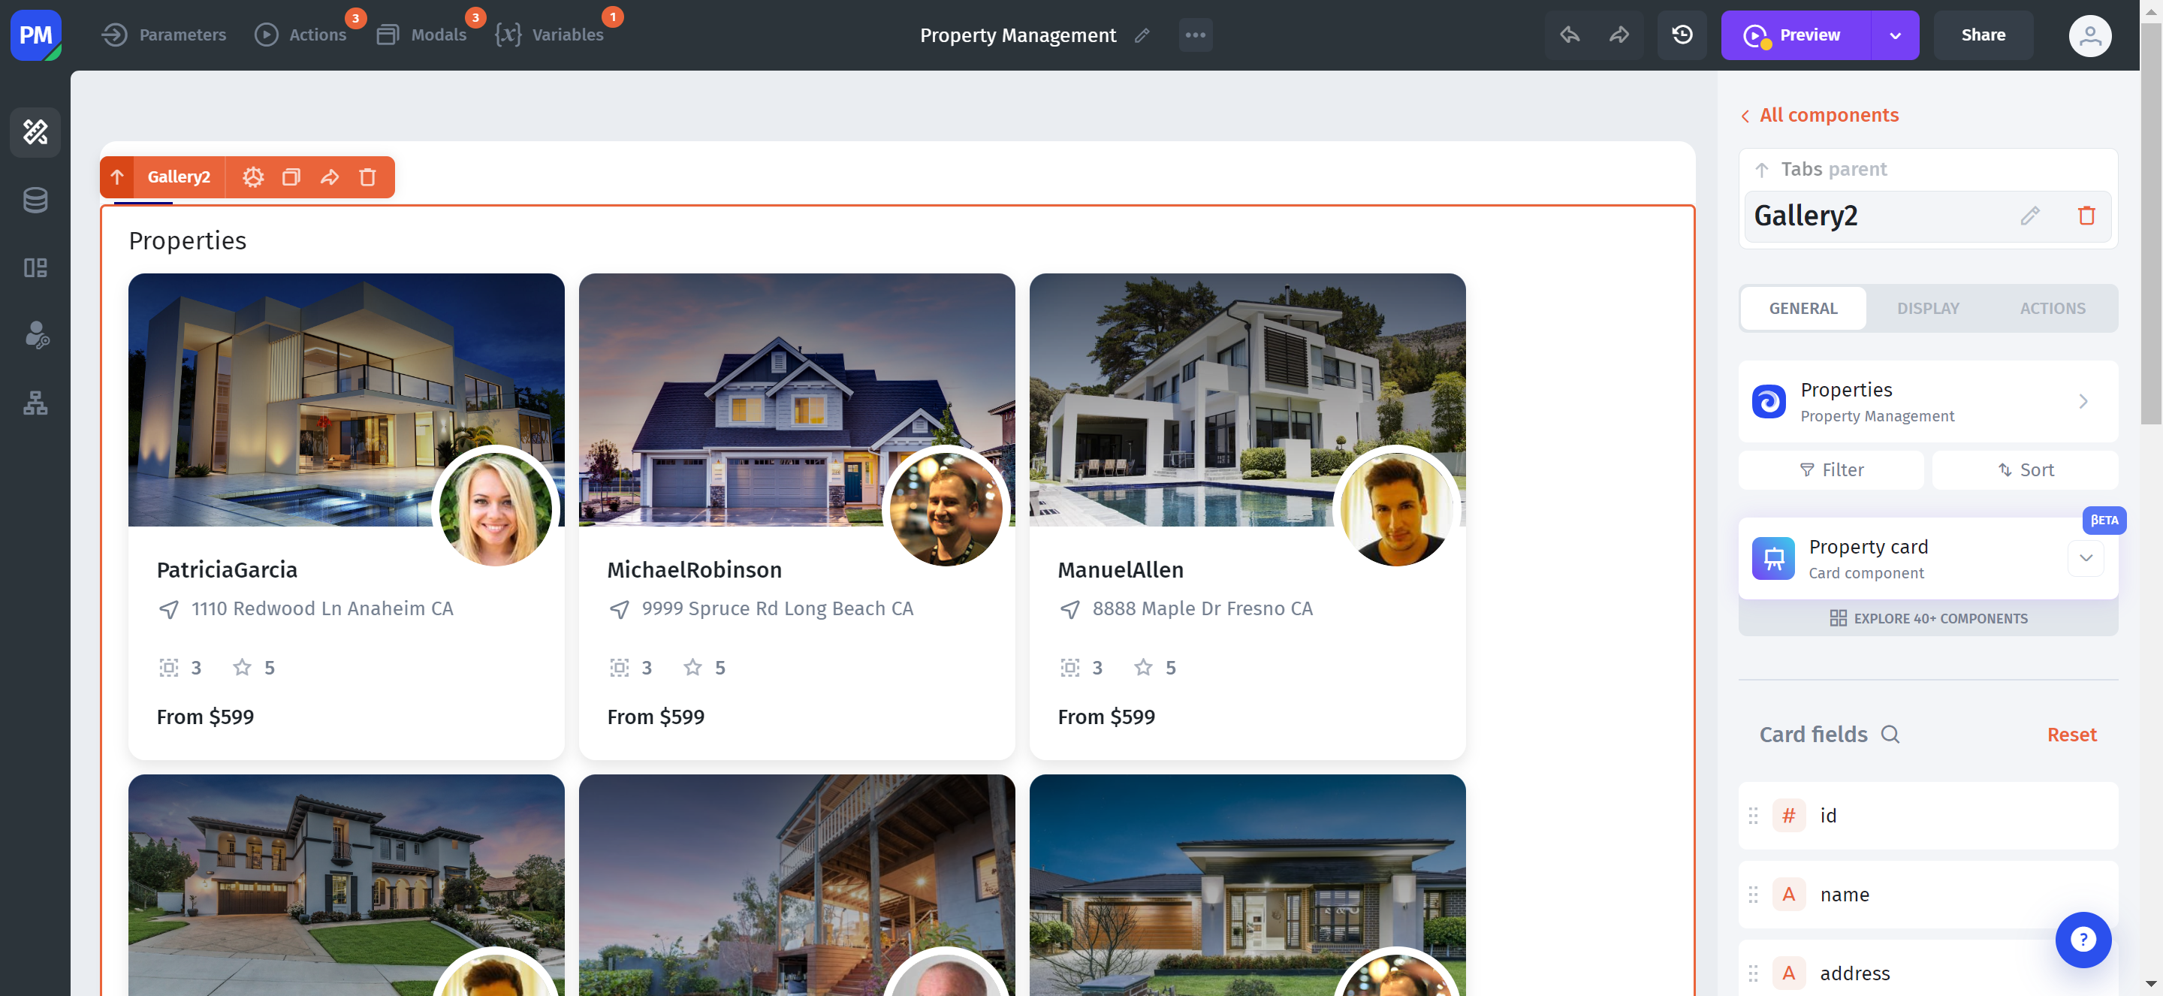Rename Gallery2 with the pencil icon
The image size is (2163, 996).
tap(2030, 216)
